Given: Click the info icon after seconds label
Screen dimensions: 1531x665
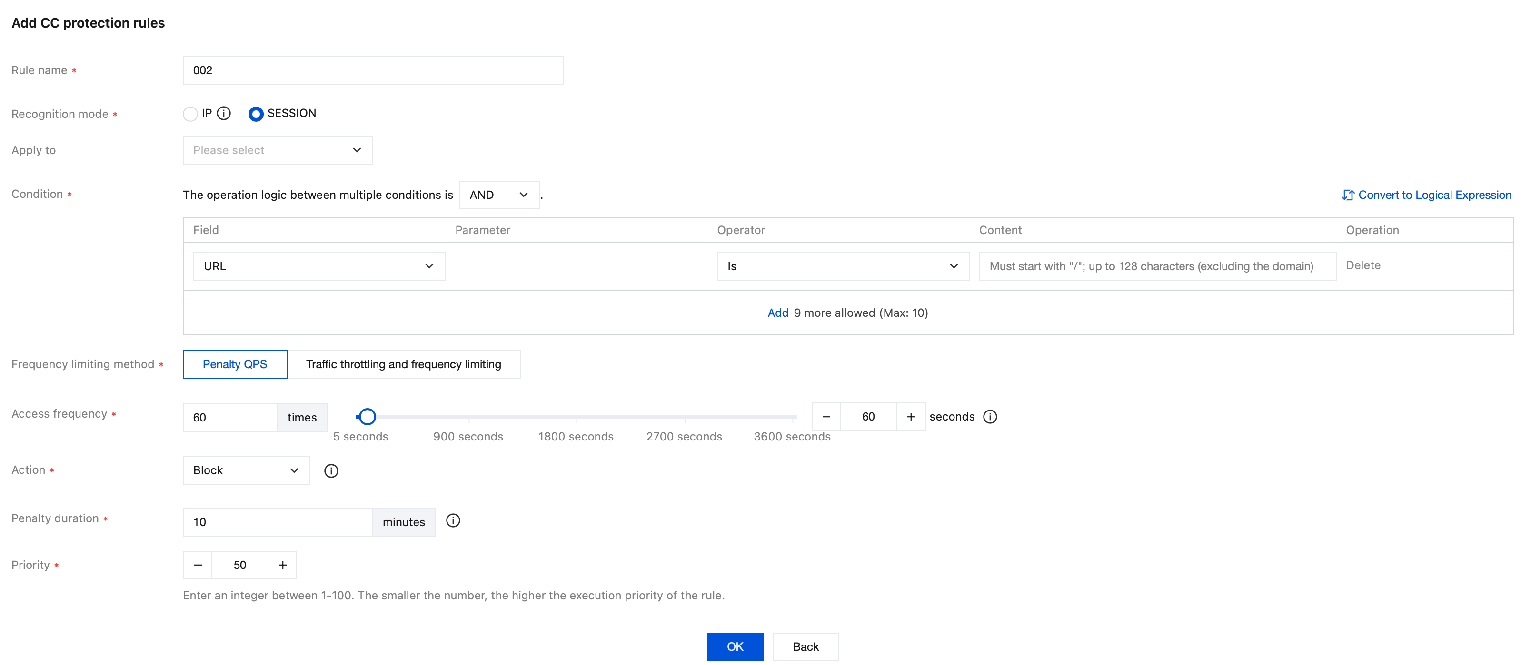Looking at the screenshot, I should pos(990,417).
